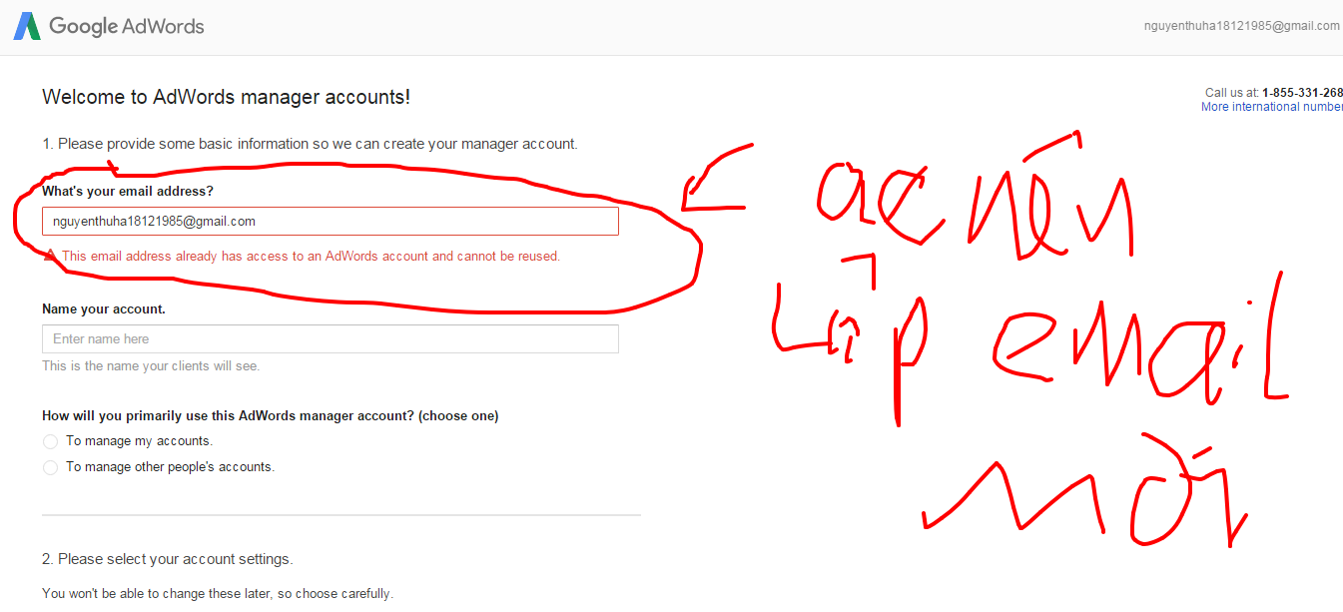Click "2. Please select your account settings." heading
The image size is (1343, 612).
[168, 559]
